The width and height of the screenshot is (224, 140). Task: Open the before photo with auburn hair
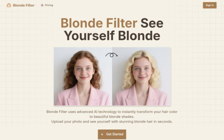click(x=83, y=76)
